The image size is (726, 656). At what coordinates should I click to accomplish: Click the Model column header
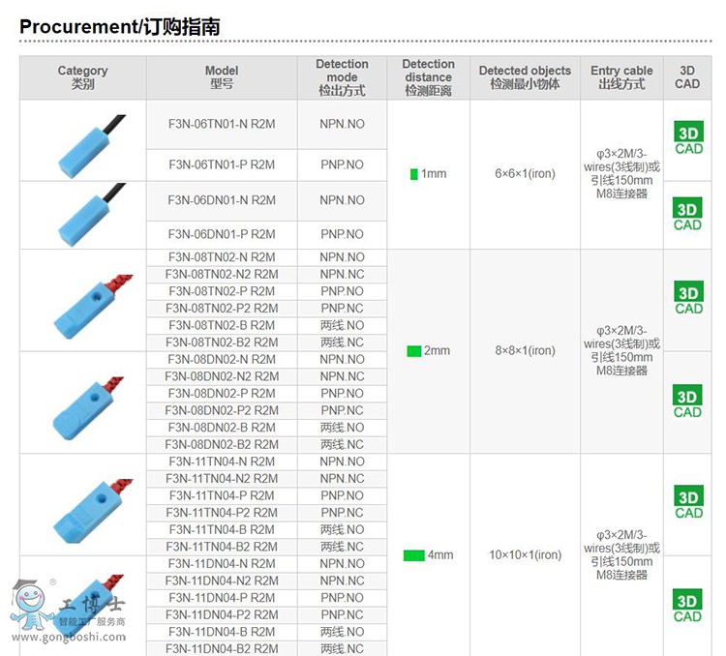click(x=222, y=77)
